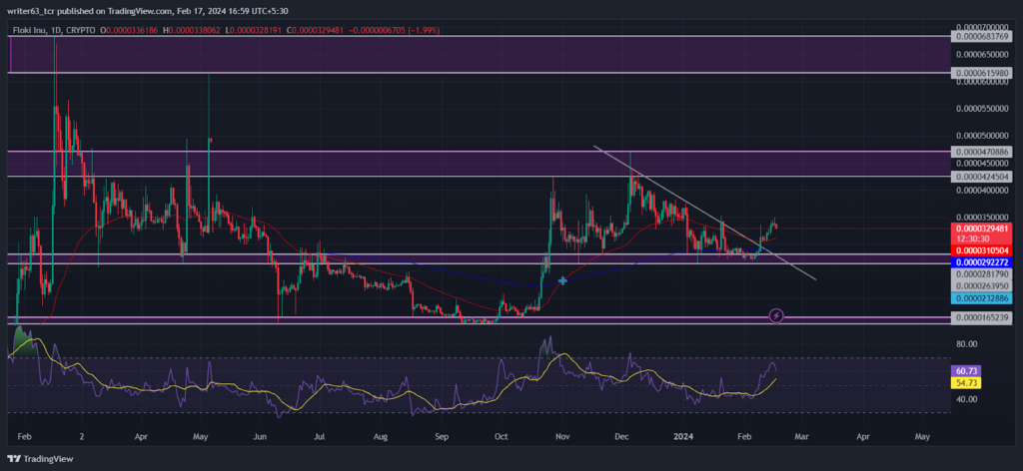
Task: Click red current price tag 0.0000329481
Action: [981, 229]
